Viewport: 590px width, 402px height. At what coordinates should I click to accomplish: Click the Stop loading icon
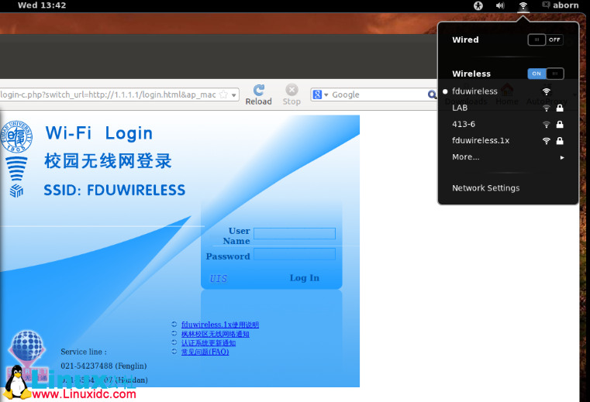coord(292,91)
